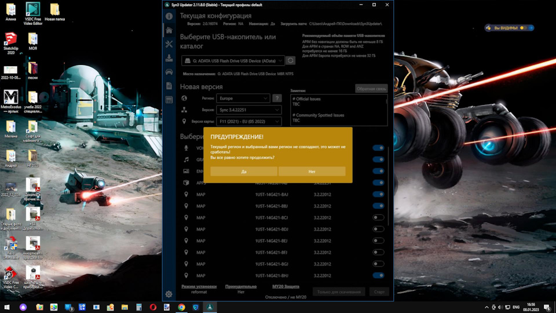Open the Sync 3.4.22251 version dropdown

click(x=249, y=110)
